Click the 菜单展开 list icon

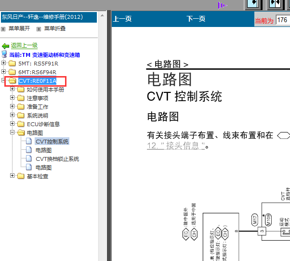pos(3,29)
